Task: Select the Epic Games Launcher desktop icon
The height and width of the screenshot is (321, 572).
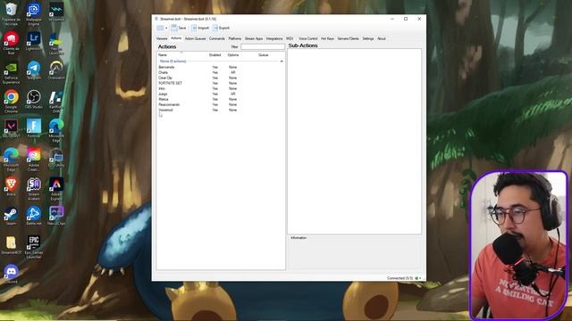Action: pos(34,247)
